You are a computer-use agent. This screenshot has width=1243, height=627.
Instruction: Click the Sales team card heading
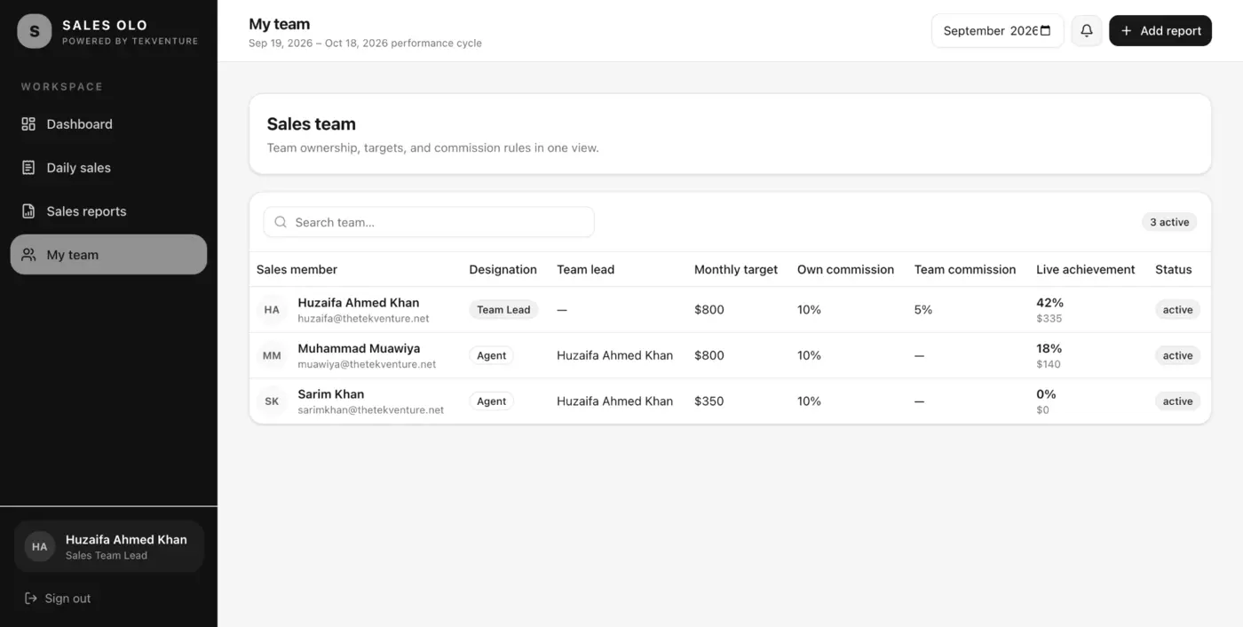pos(311,124)
